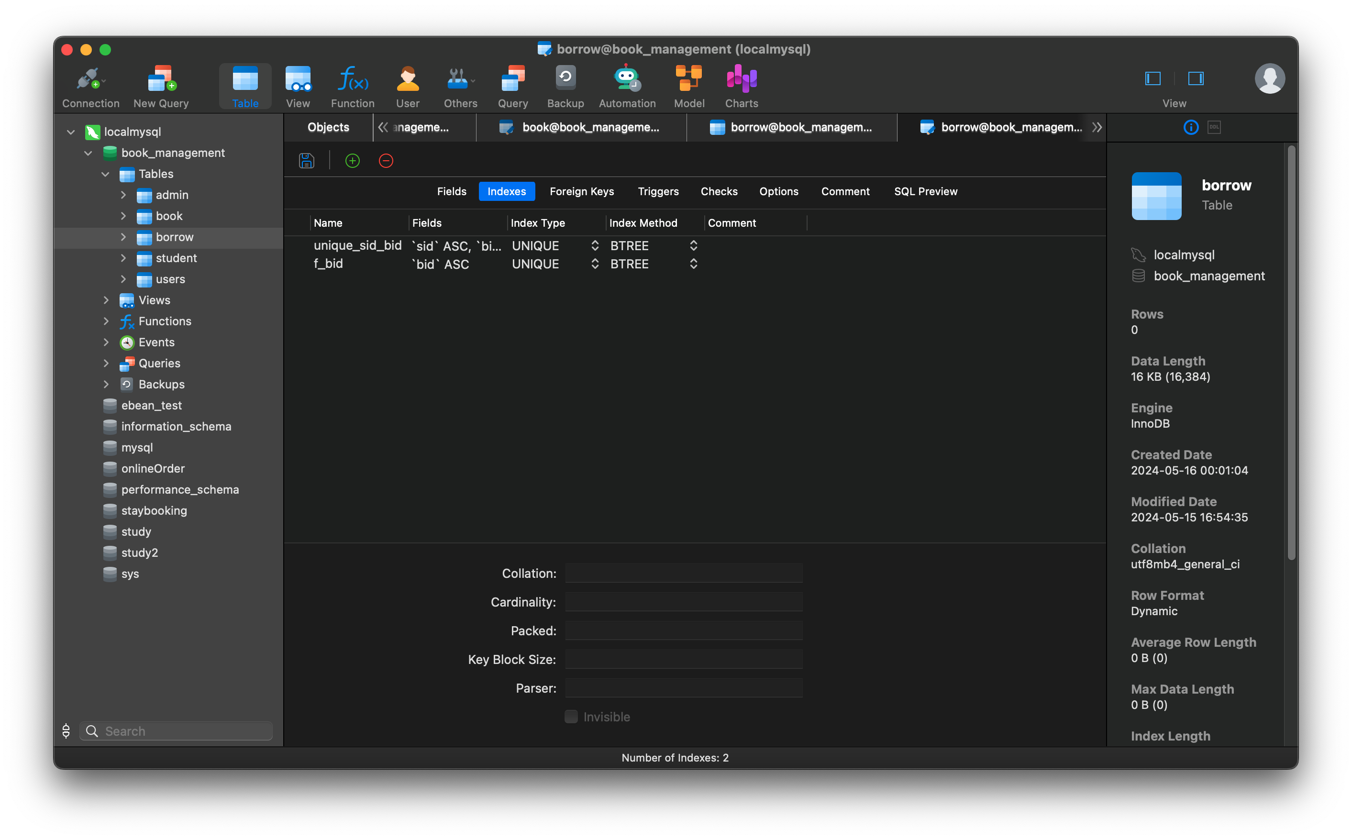Save the table design with the save icon

(306, 161)
